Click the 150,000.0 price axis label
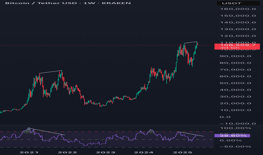The image size is (263, 155). pyautogui.click(x=238, y=16)
